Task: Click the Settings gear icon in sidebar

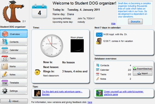Action: point(5,91)
